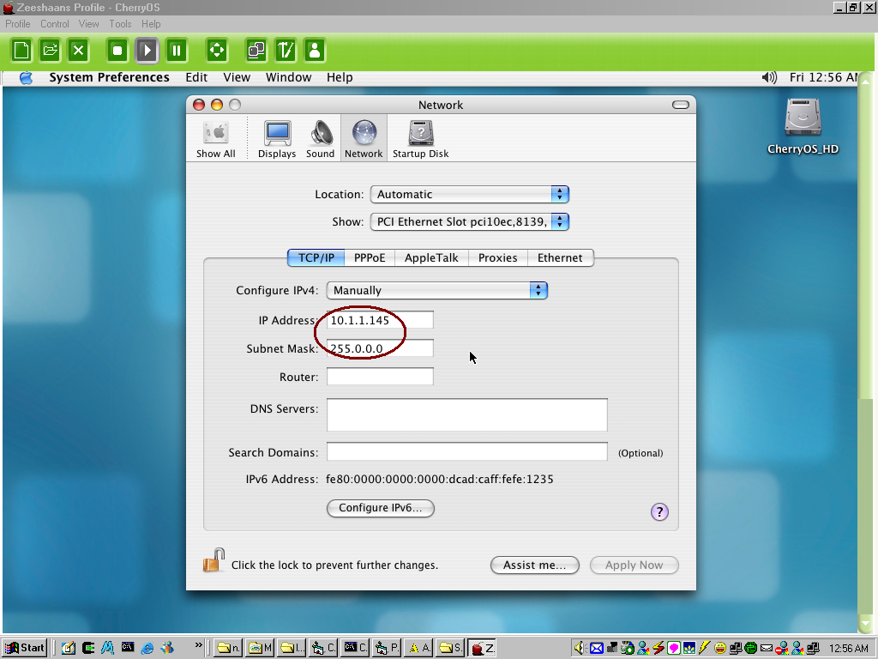Screen dimensions: 878x659
Task: Click the Subnet Mask input field
Action: (x=380, y=348)
